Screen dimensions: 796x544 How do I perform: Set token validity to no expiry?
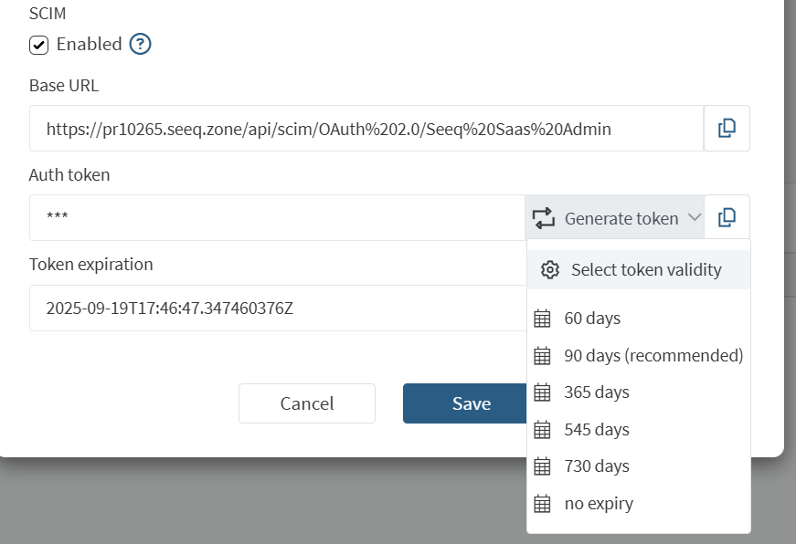[598, 504]
